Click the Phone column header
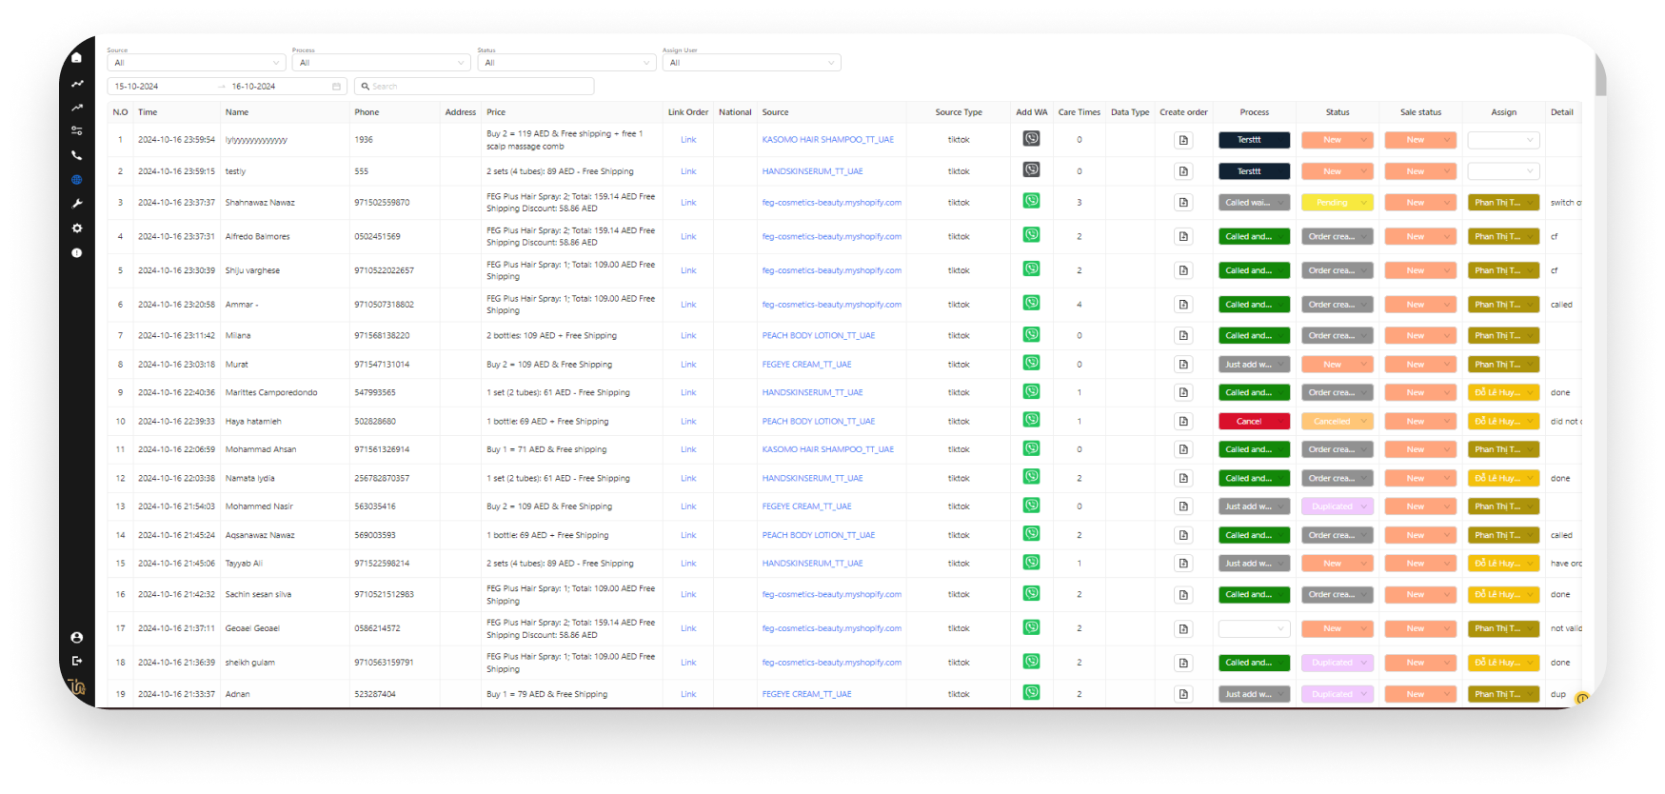The height and width of the screenshot is (794, 1665). pos(367,112)
